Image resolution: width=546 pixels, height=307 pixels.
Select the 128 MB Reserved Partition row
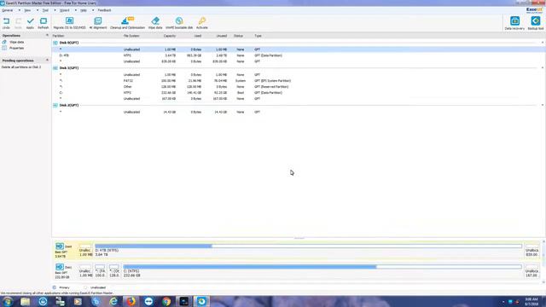pyautogui.click(x=299, y=87)
